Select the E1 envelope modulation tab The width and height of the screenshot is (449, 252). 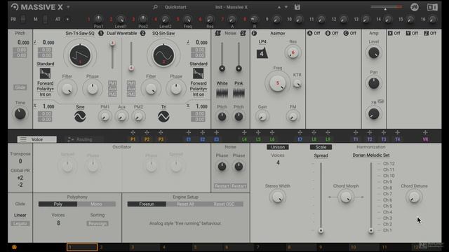189,139
